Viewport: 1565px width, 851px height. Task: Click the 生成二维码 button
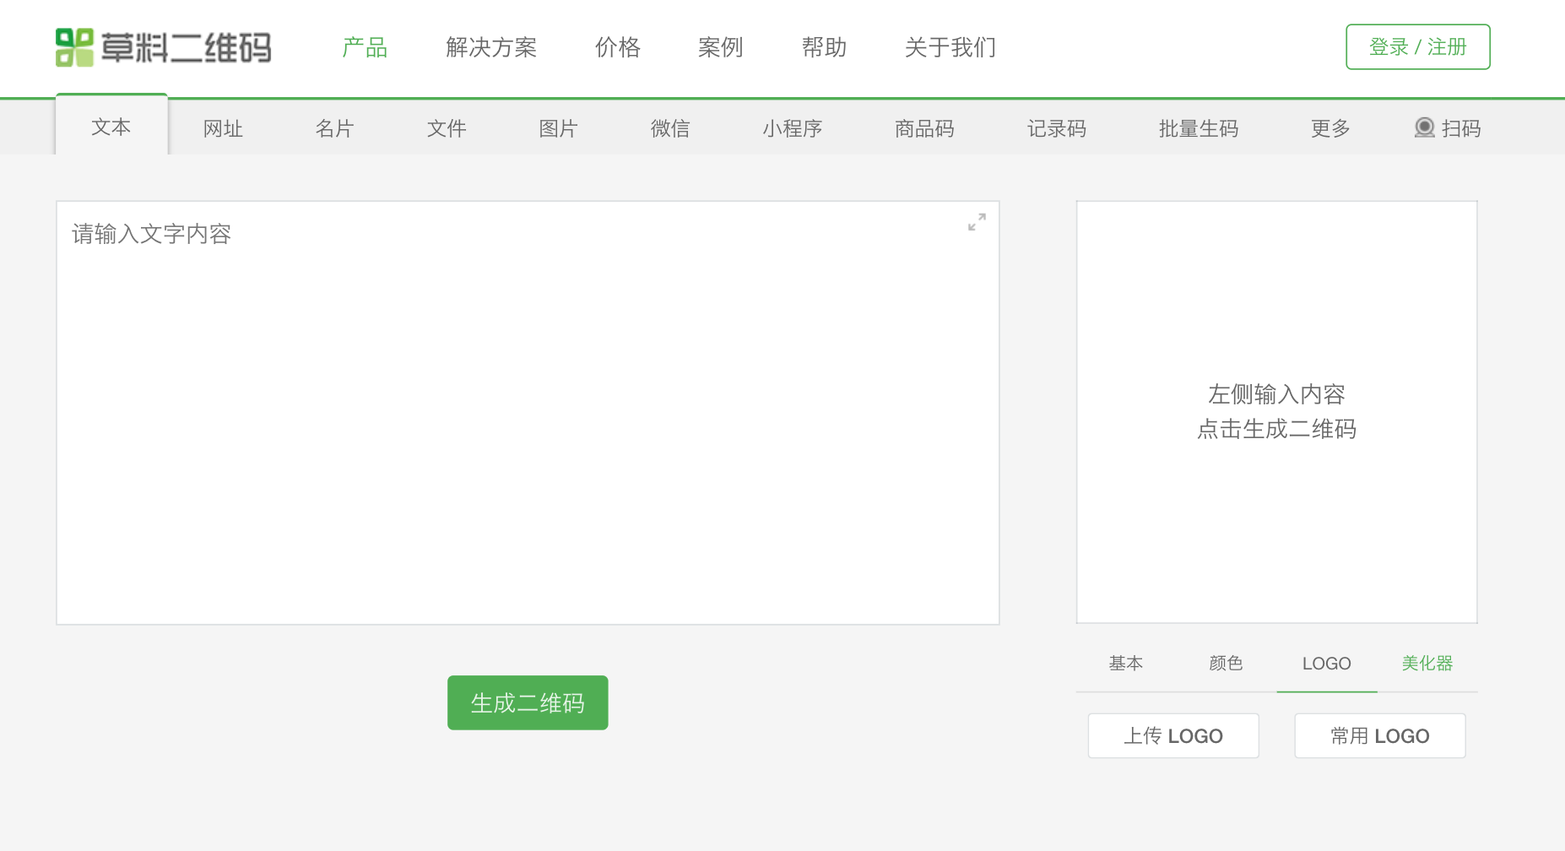528,702
